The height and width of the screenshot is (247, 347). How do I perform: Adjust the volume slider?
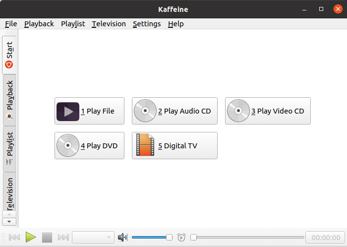[152, 237]
